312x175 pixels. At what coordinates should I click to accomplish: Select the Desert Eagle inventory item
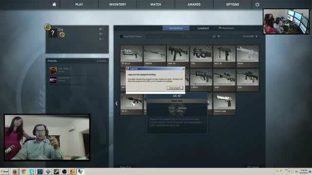[224, 104]
